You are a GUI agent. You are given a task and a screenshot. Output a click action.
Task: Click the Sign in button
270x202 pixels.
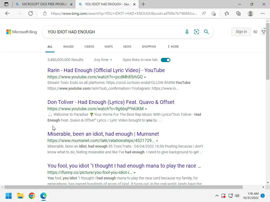click(241, 32)
